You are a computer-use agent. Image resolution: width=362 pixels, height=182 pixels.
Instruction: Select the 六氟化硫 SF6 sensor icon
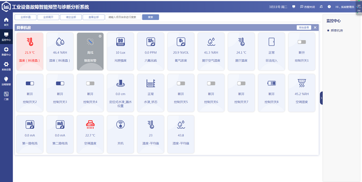[x=151, y=42]
